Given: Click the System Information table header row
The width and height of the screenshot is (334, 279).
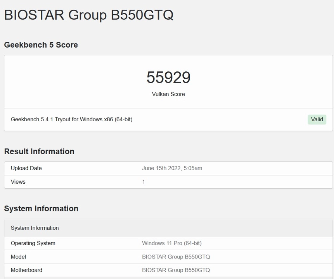Looking at the screenshot, I should coord(168,228).
